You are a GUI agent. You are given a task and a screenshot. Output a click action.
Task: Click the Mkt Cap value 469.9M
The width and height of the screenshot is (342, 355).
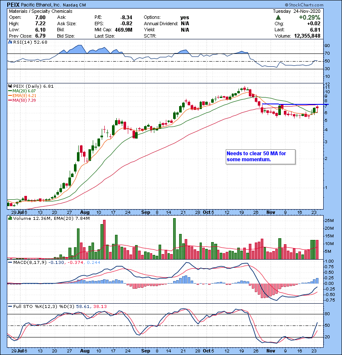tap(124, 30)
